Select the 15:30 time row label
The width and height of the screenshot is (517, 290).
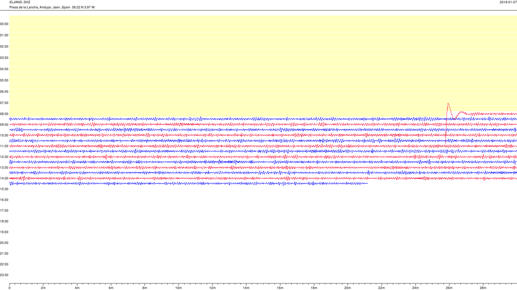[4, 189]
